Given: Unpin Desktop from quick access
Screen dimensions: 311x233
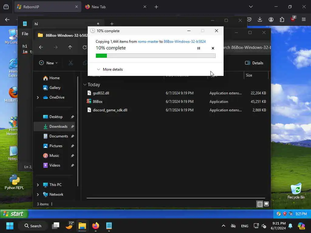Looking at the screenshot, I should (x=72, y=117).
